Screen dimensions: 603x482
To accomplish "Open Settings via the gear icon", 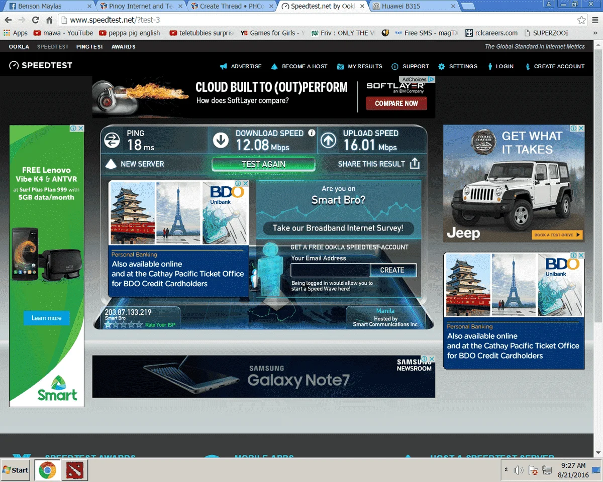I will pos(442,66).
